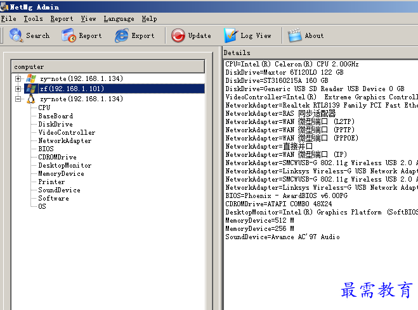This screenshot has height=310, width=418.
Task: Click the Search toolbar button label
Action: coord(37,35)
